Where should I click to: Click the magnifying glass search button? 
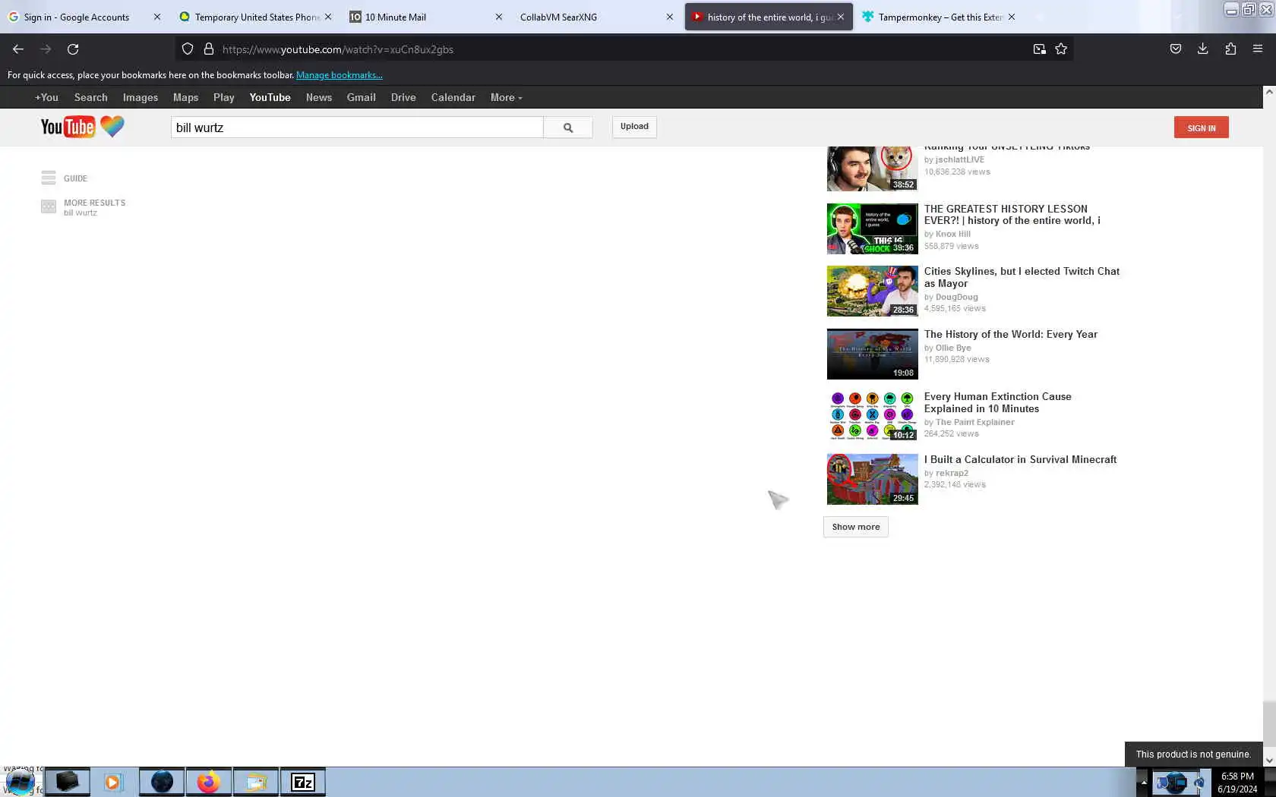coord(568,128)
